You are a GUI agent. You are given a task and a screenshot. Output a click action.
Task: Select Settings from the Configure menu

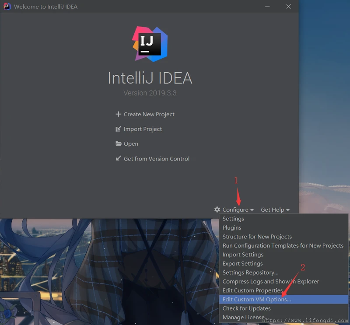pyautogui.click(x=233, y=218)
